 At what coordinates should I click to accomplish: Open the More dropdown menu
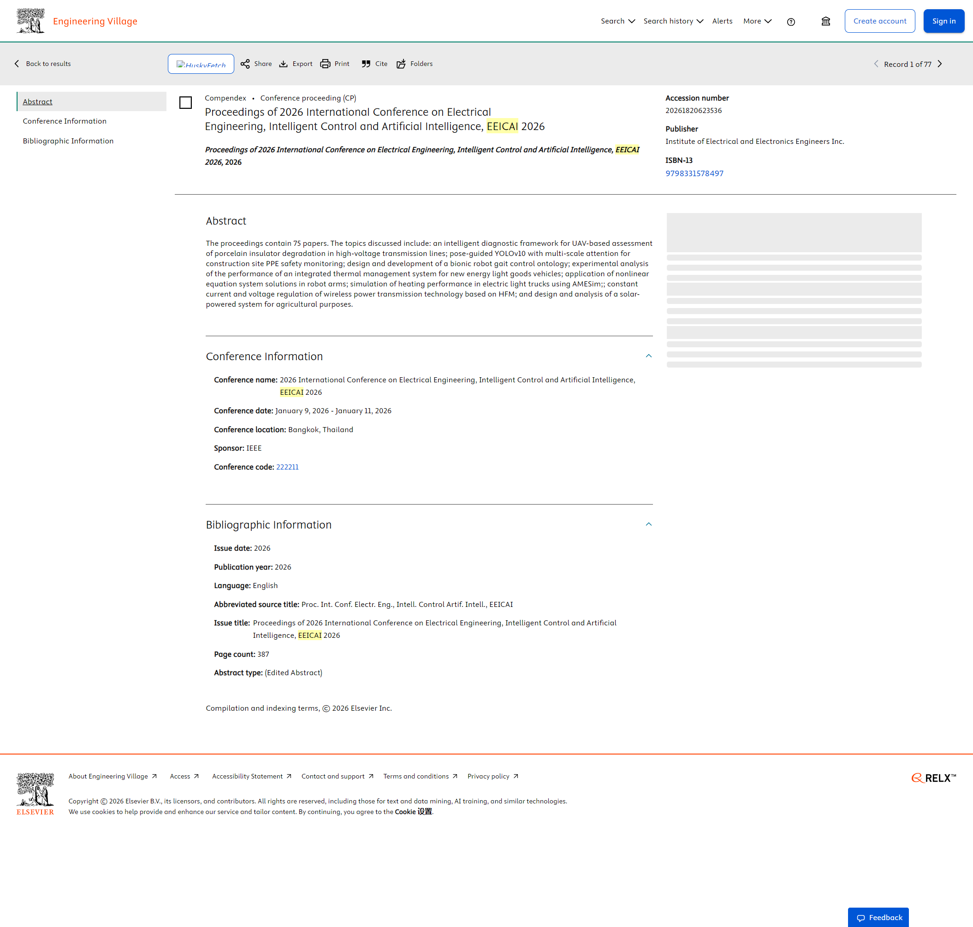[x=757, y=21]
